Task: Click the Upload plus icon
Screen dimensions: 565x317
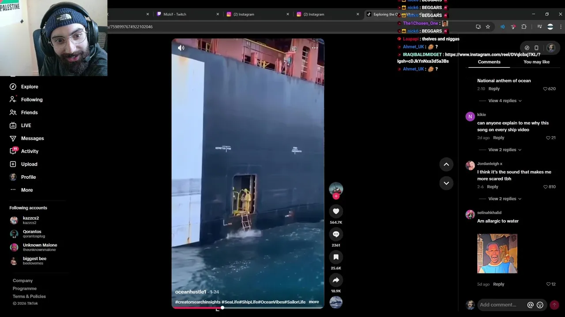Action: click(x=13, y=164)
